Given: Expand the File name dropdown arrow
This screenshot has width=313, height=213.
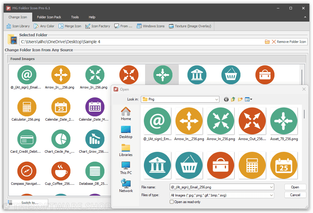Looking at the screenshot, I should point(271,187).
